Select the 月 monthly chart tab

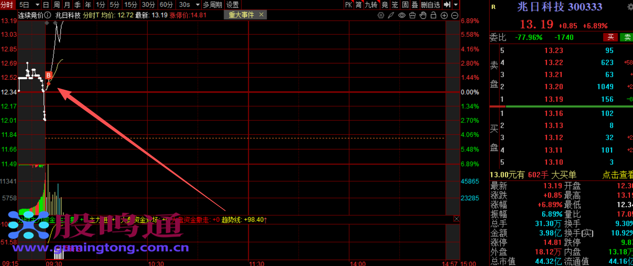[x=67, y=5]
